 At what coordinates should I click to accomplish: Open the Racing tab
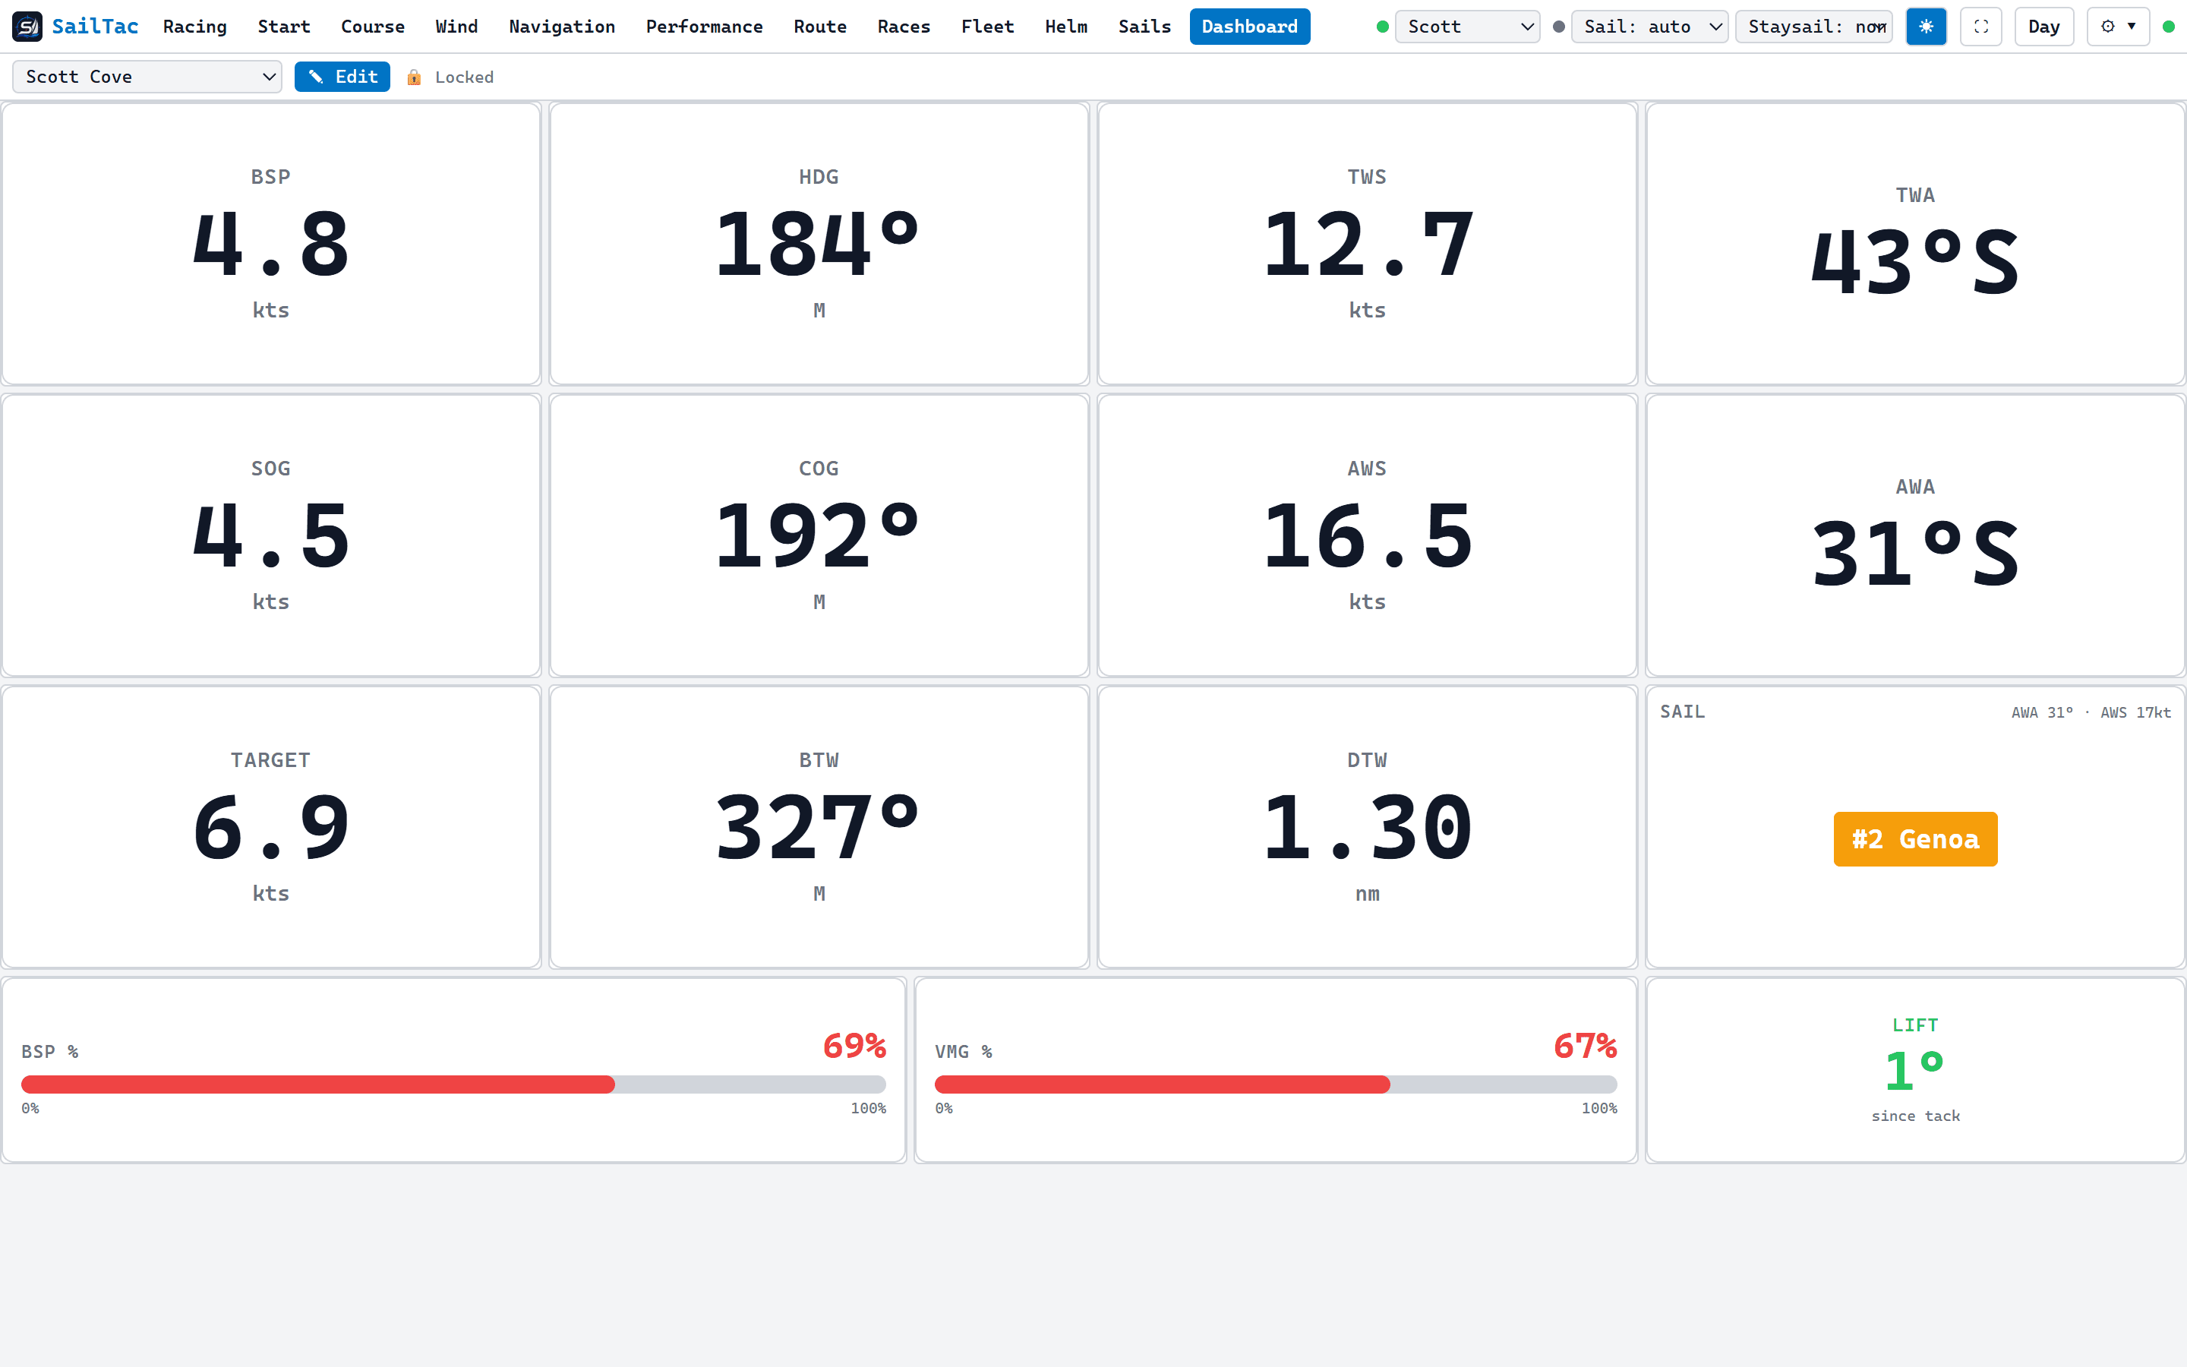click(194, 27)
